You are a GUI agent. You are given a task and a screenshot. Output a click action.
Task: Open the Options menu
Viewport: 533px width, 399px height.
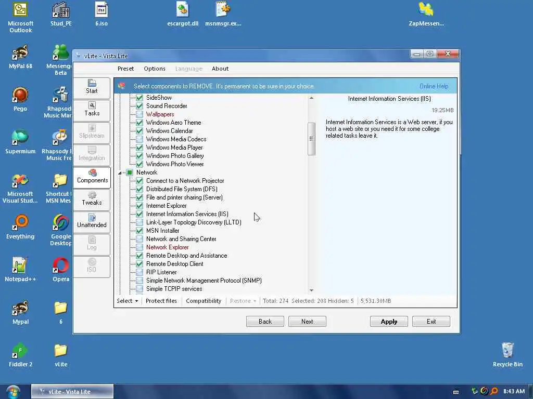(x=155, y=69)
